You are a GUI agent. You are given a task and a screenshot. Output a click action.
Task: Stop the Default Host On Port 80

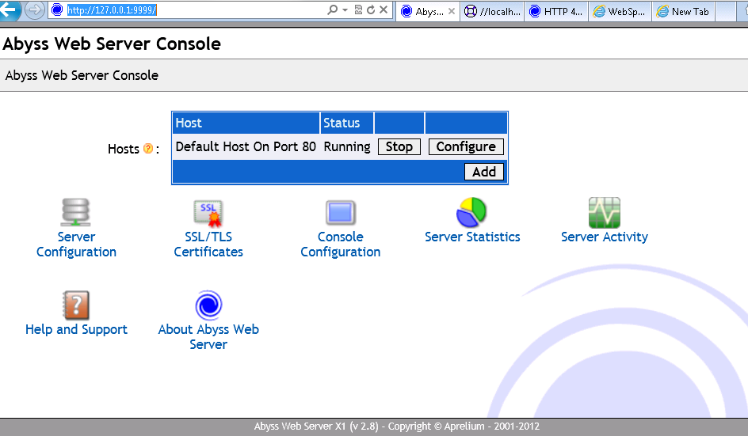[399, 146]
